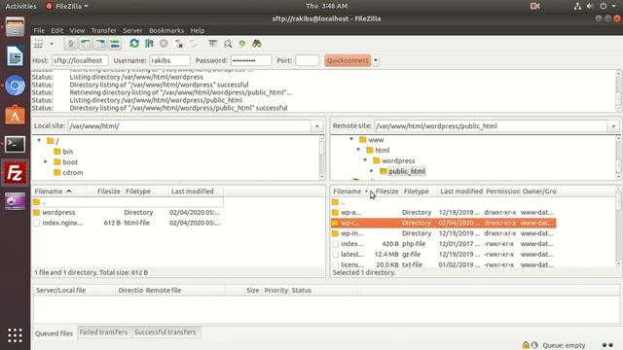Search for files with binoculars icon
Viewport: 623px width, 350px height.
[257, 44]
